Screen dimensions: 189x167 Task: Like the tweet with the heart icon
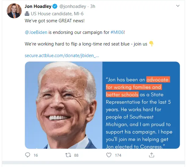tap(109, 155)
